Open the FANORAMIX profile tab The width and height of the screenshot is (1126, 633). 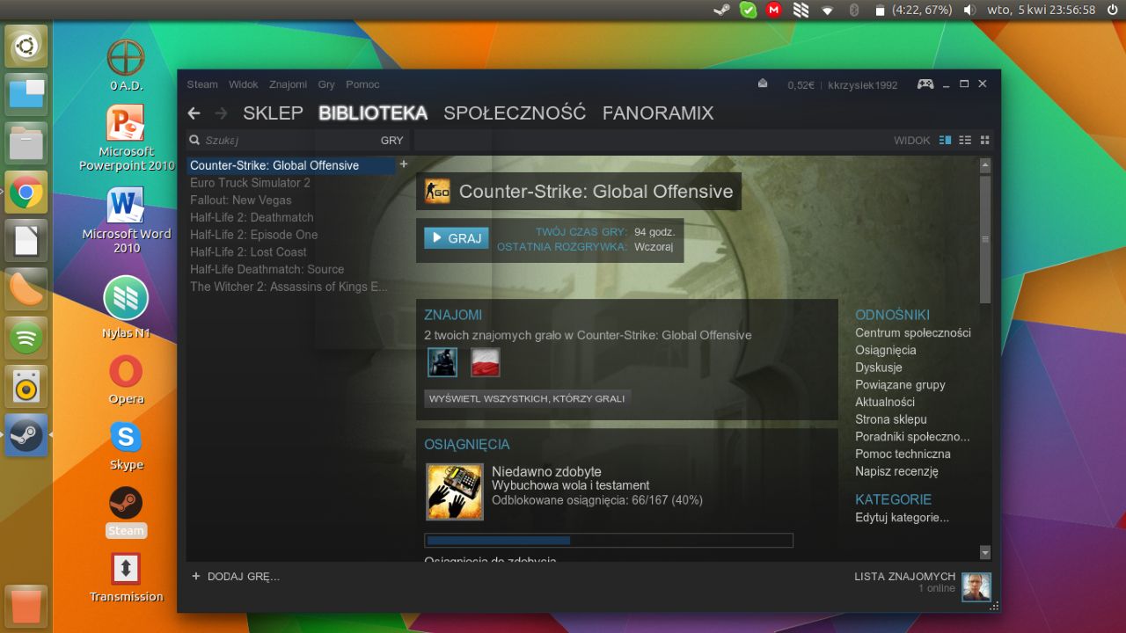tap(658, 113)
